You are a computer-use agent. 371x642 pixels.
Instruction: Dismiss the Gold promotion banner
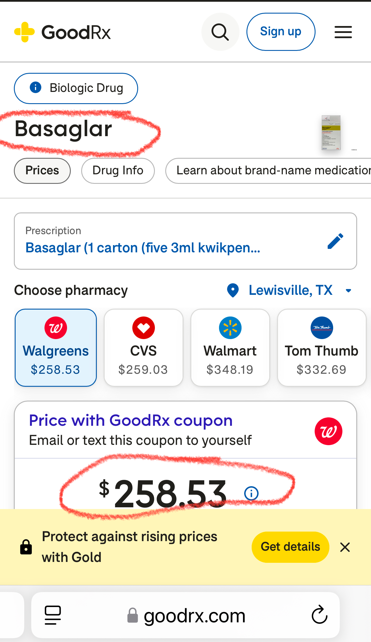(x=345, y=547)
